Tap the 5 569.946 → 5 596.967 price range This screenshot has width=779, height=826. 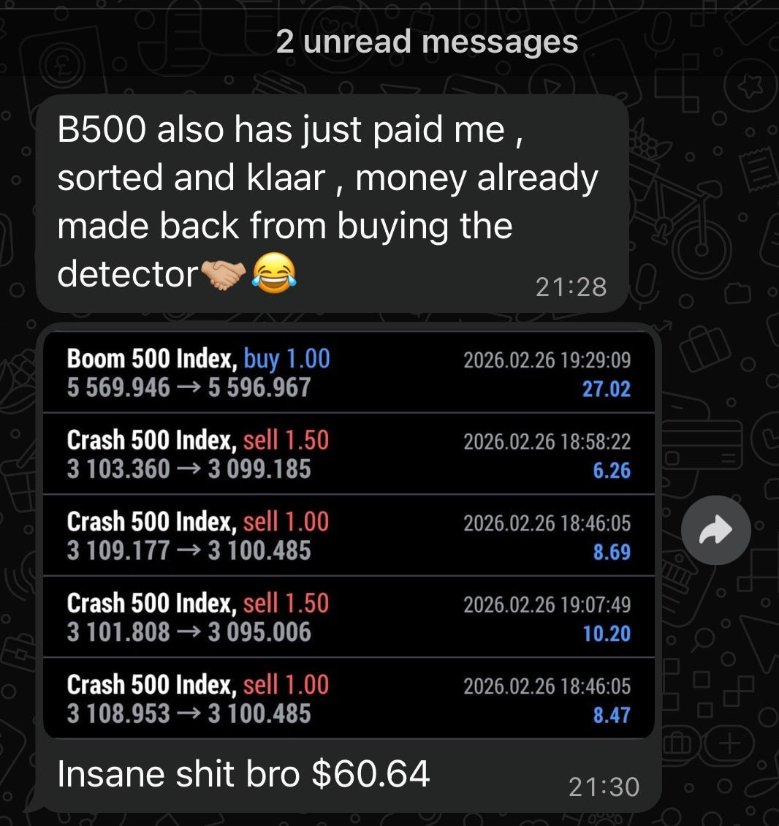(x=189, y=387)
